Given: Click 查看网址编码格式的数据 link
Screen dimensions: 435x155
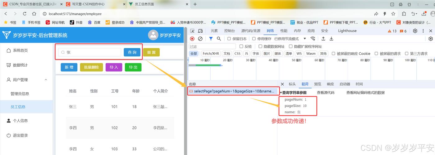Looking at the screenshot, I should (365, 93).
